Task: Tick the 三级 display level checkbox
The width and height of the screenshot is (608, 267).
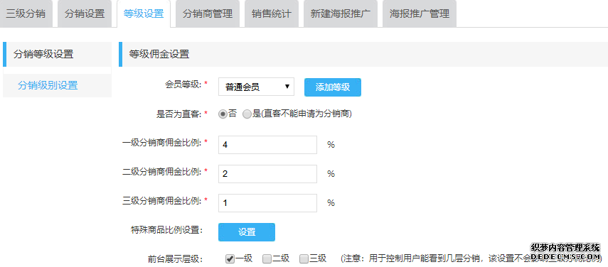Action: point(304,259)
